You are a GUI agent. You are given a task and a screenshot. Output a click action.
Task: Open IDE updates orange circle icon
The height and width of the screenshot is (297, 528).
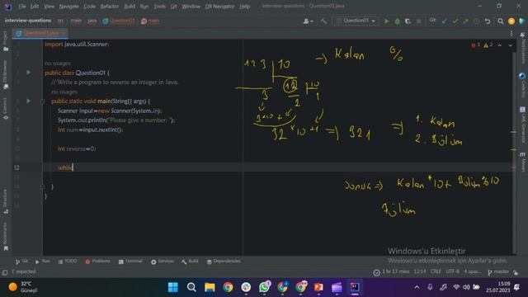pos(511,21)
